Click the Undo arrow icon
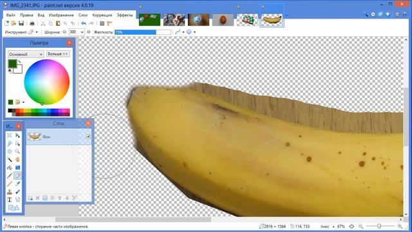 pyautogui.click(x=84, y=23)
